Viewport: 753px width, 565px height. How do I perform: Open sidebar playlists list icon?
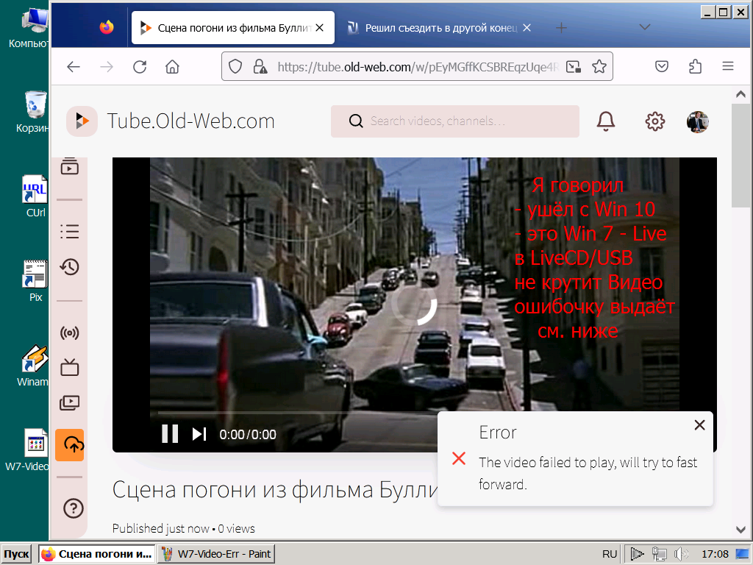click(70, 232)
